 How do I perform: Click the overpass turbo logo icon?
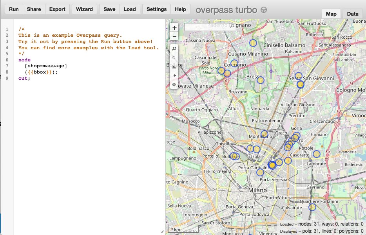(264, 10)
